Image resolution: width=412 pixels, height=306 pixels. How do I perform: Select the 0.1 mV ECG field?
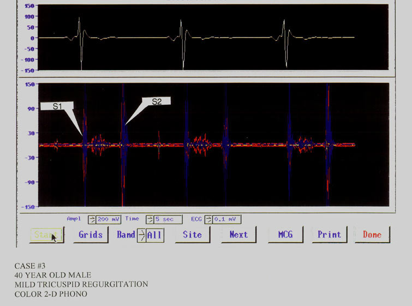226,219
